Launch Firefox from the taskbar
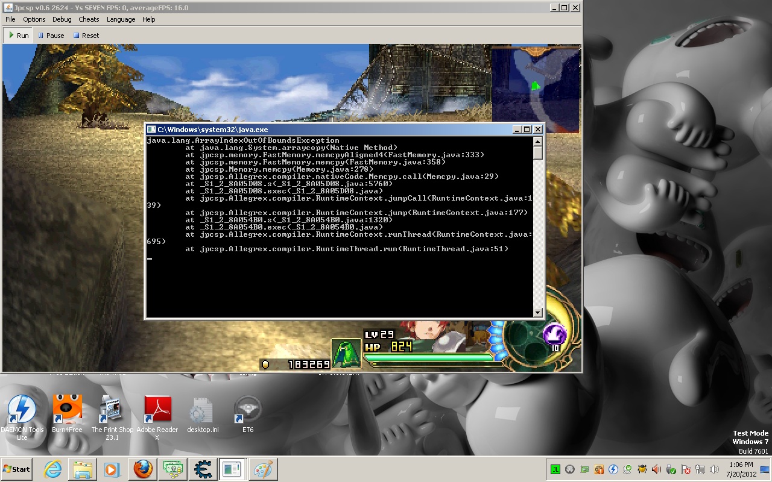The height and width of the screenshot is (482, 772). click(142, 469)
